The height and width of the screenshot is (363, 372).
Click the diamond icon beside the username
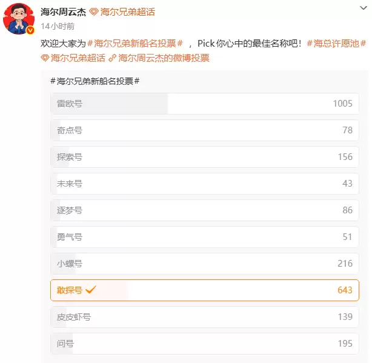(93, 12)
